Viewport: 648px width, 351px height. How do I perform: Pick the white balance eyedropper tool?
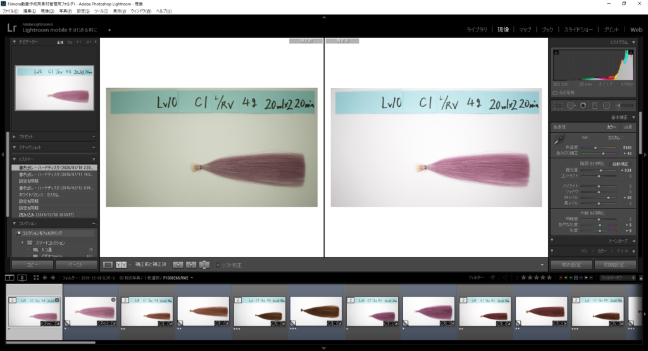[x=559, y=139]
